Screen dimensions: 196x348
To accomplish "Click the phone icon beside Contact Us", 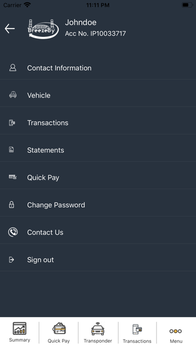I will pyautogui.click(x=13, y=232).
